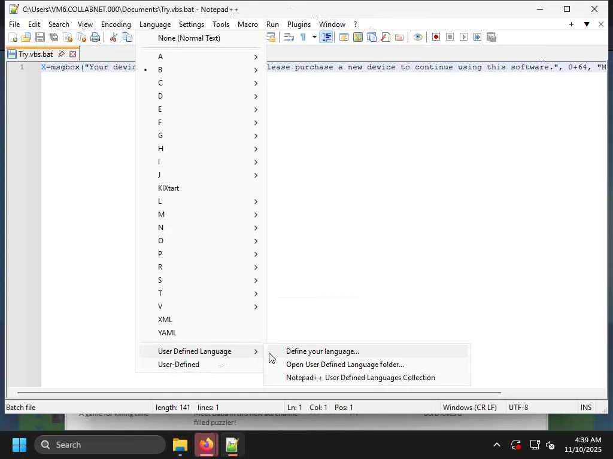
Task: Click the Close document toolbar icon
Action: click(68, 37)
